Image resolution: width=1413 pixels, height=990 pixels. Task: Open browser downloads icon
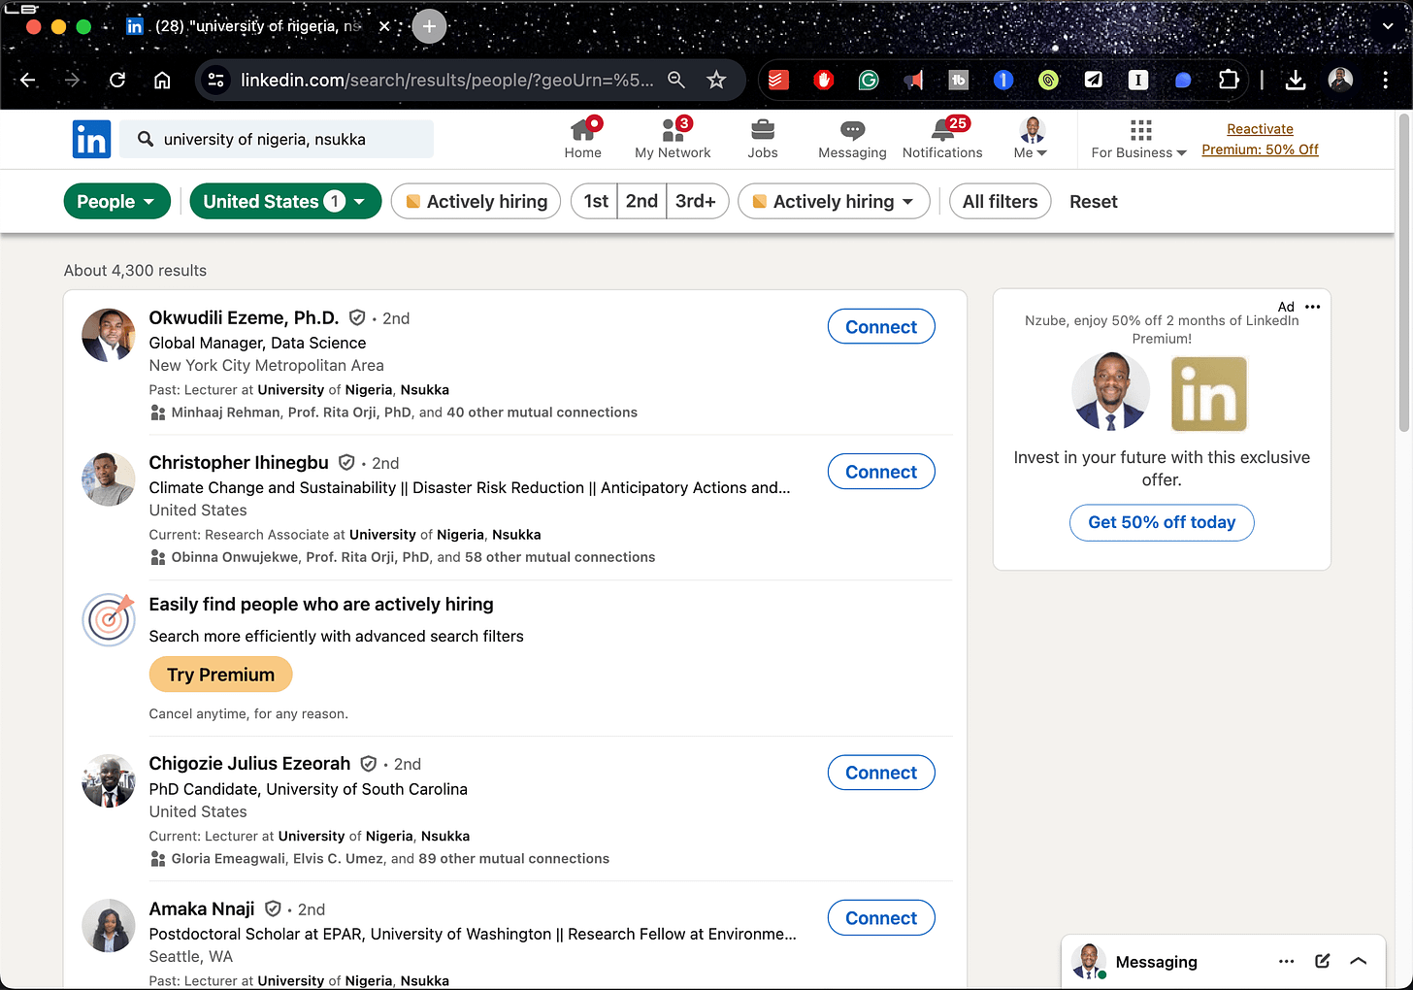[x=1296, y=80]
